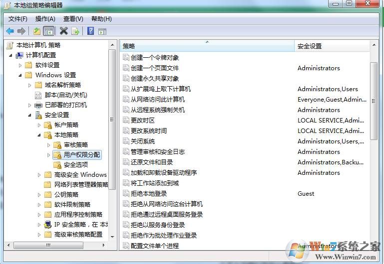Expand the 软件限制策略 node arrow
Screen dimensions: 384x264
39,205
